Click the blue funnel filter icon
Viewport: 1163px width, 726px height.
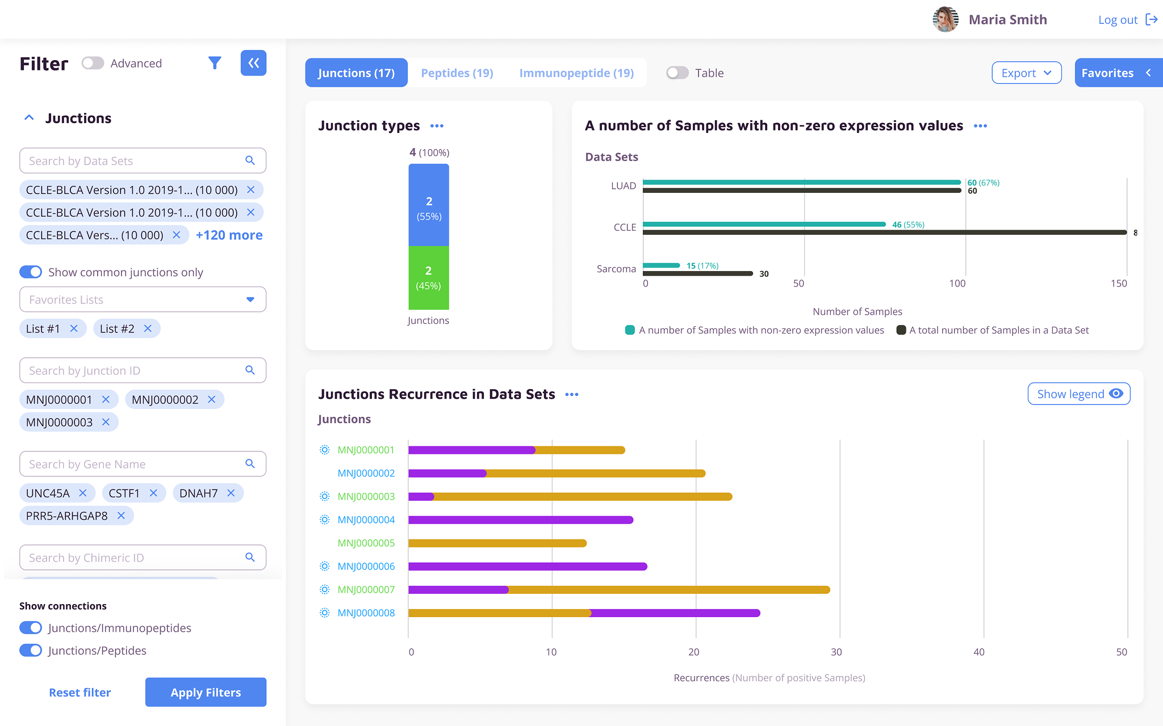(215, 63)
